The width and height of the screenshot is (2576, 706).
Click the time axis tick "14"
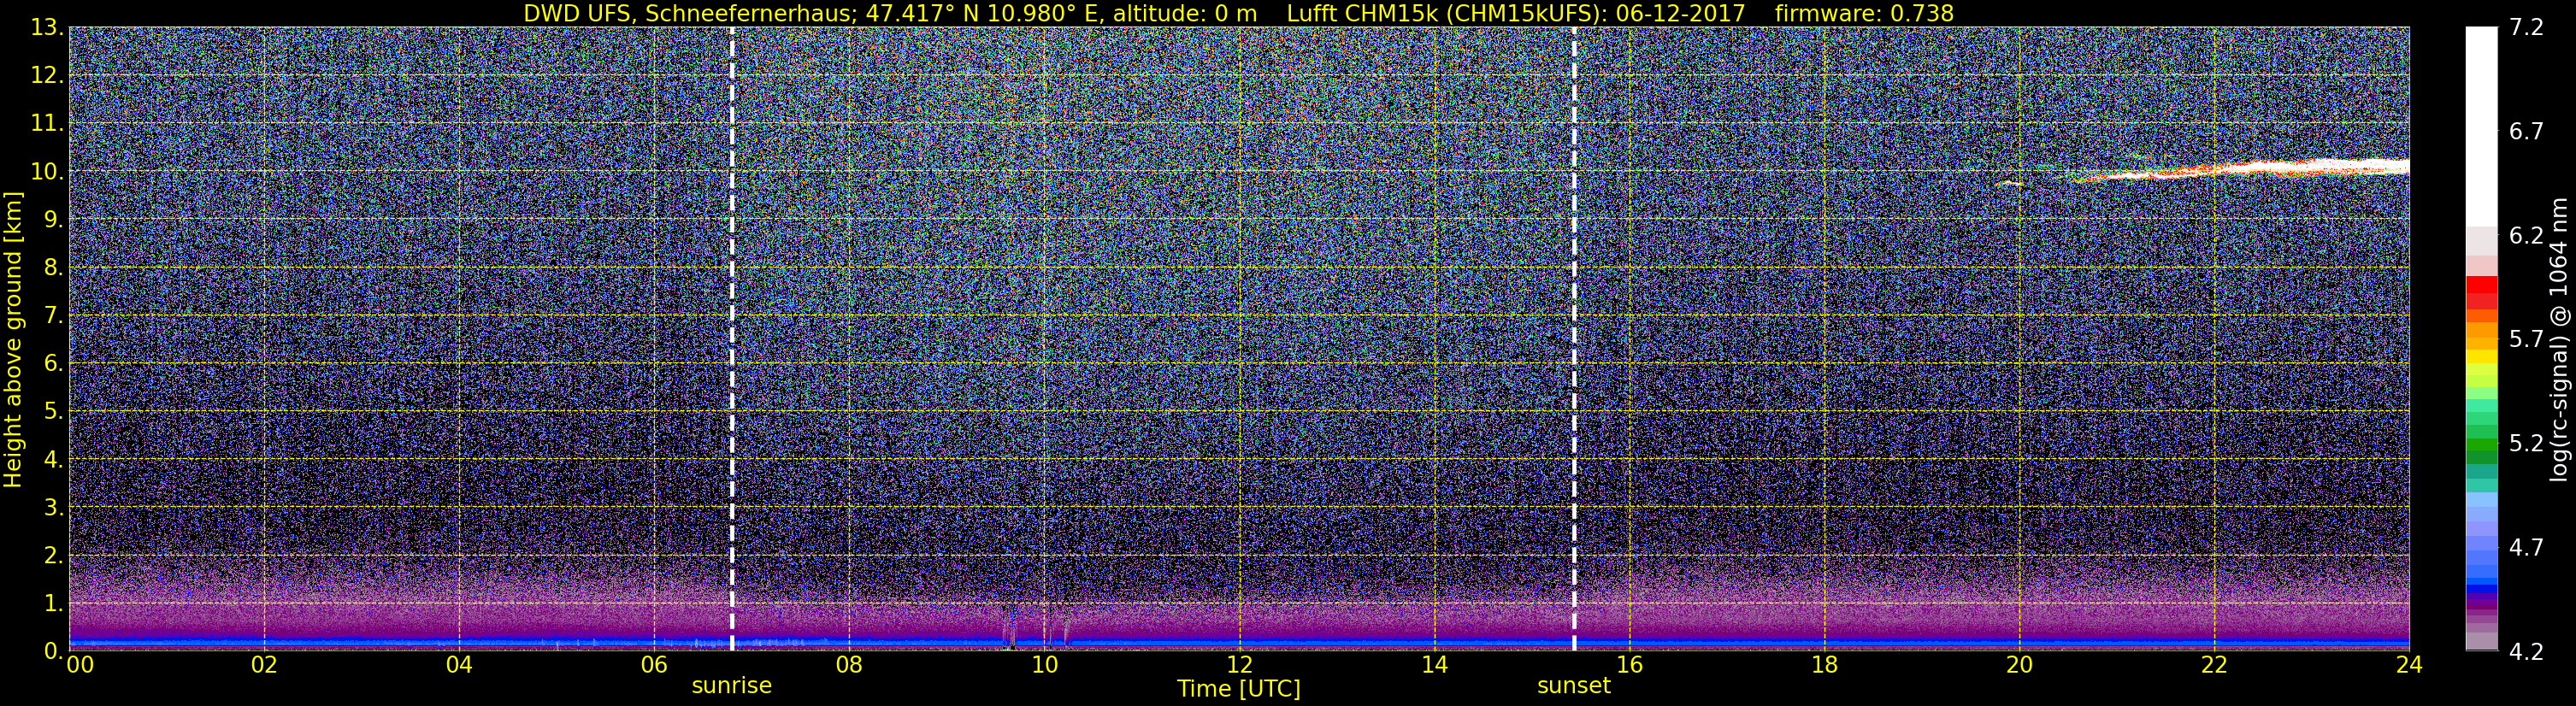coord(1434,665)
